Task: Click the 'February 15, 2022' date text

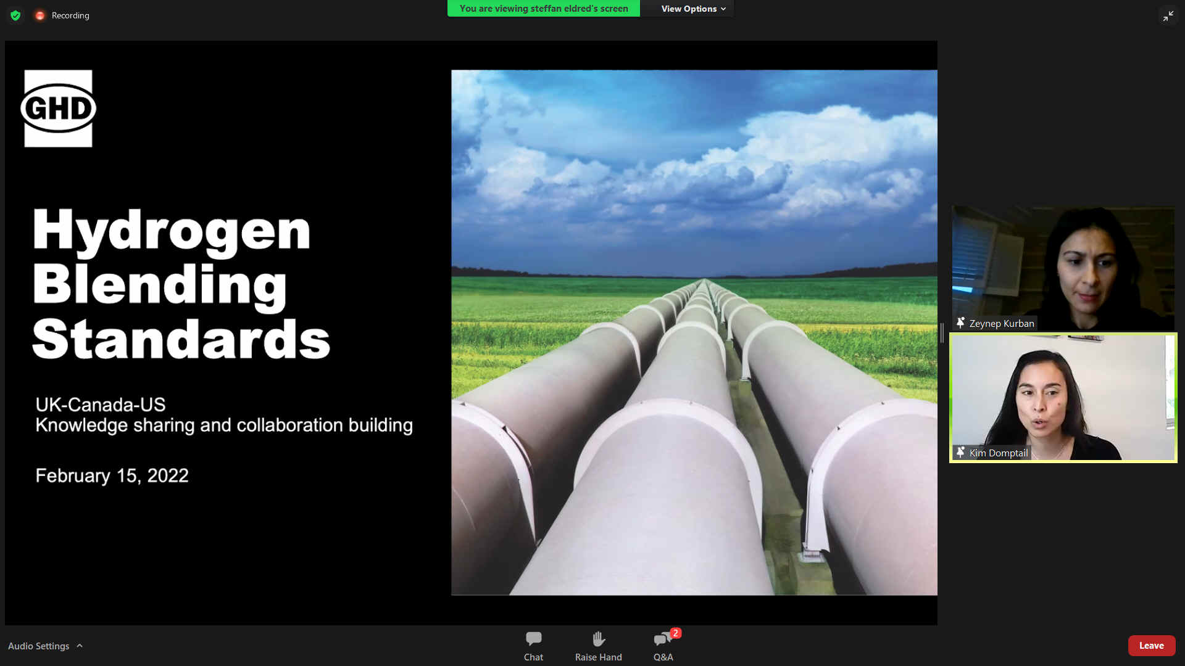Action: (112, 475)
